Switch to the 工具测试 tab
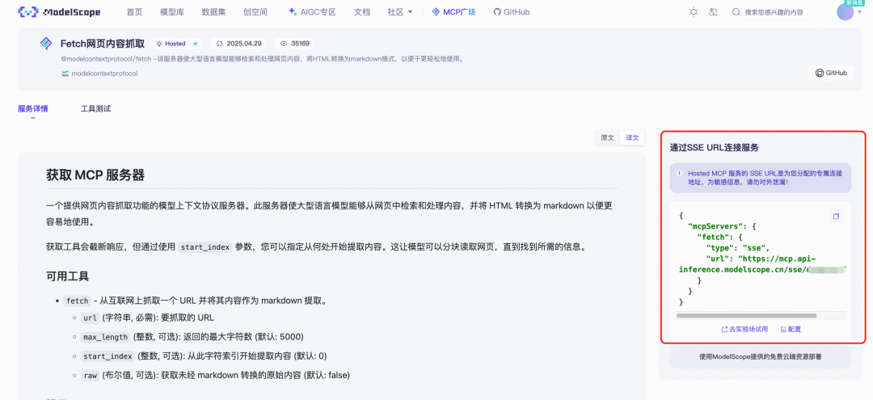 [x=95, y=108]
